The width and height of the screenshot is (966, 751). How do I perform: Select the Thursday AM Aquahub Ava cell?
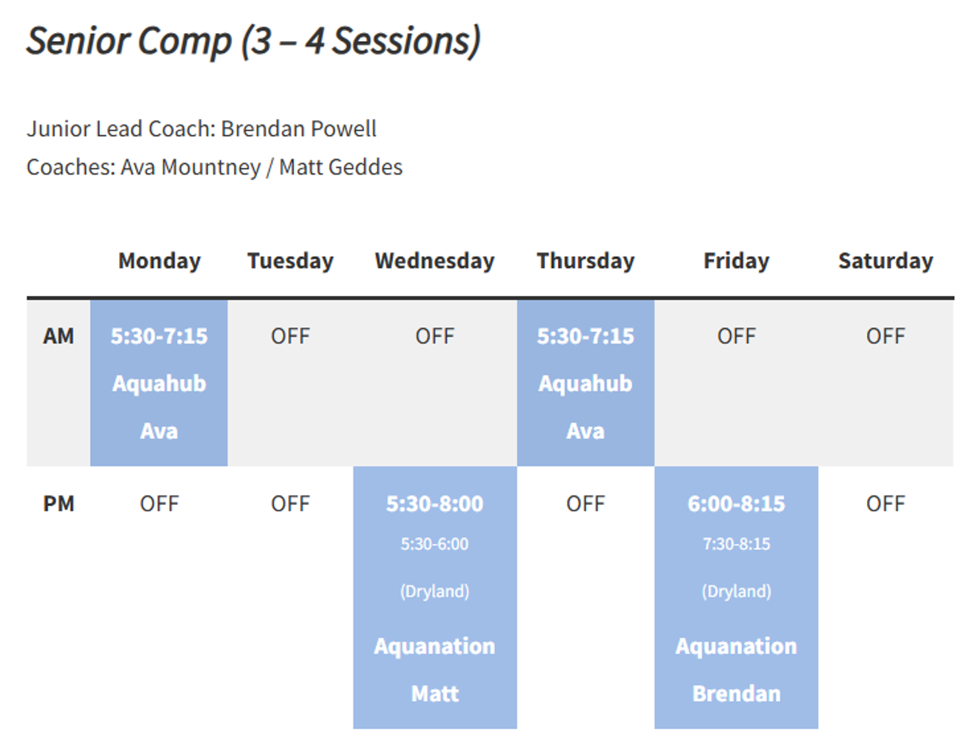point(585,383)
